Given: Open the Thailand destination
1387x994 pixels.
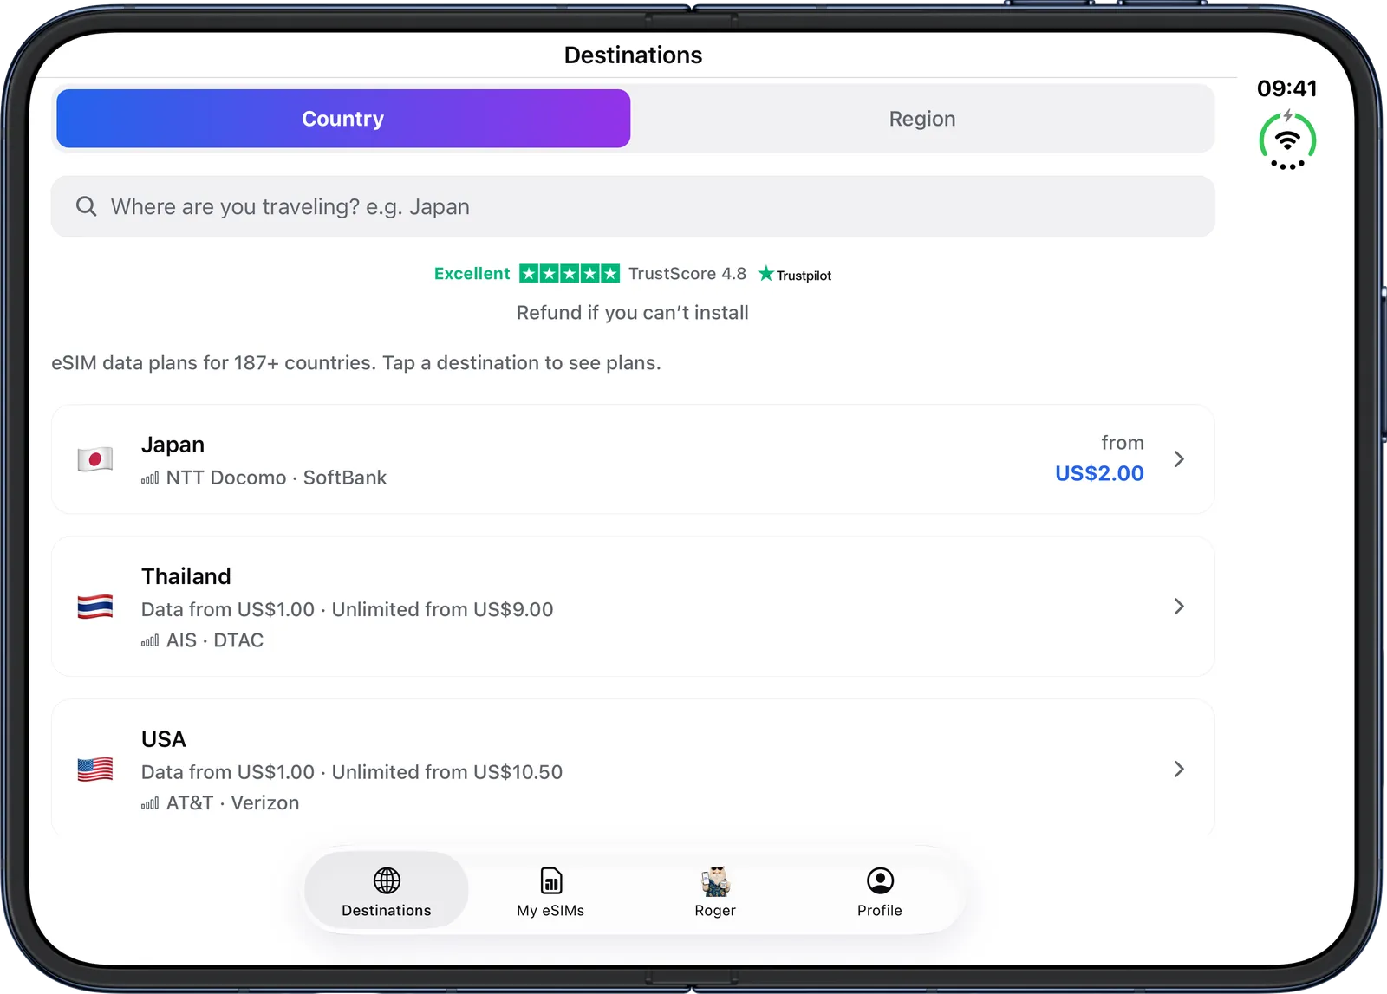Looking at the screenshot, I should pyautogui.click(x=633, y=607).
